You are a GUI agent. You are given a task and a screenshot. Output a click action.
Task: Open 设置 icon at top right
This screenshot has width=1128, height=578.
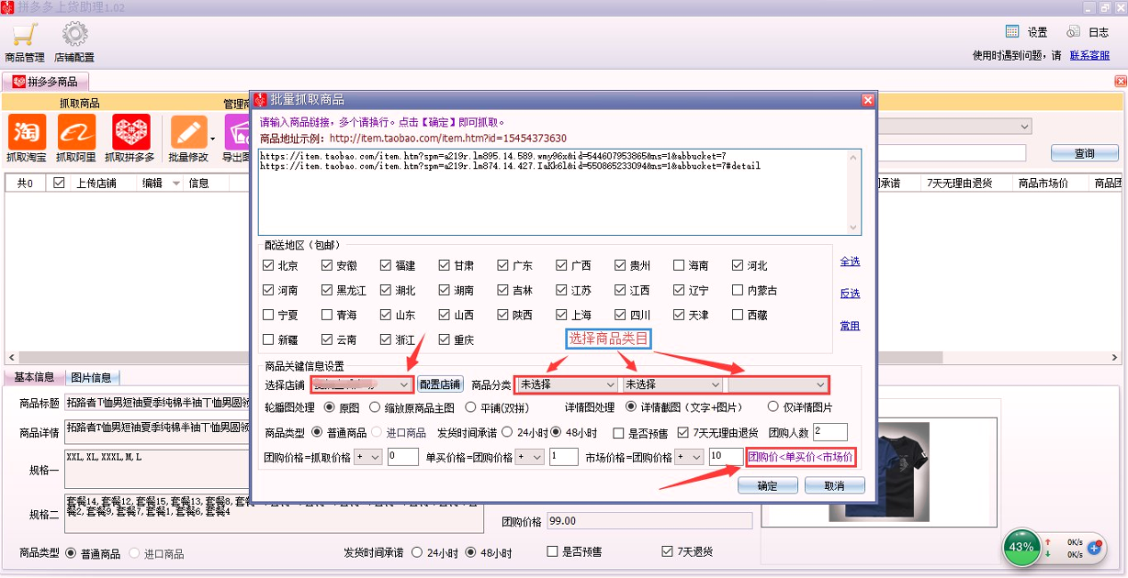tap(1012, 31)
